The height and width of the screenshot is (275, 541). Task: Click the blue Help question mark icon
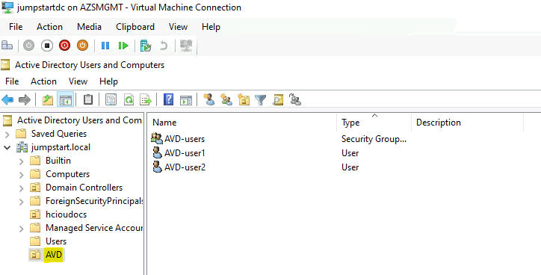[168, 99]
